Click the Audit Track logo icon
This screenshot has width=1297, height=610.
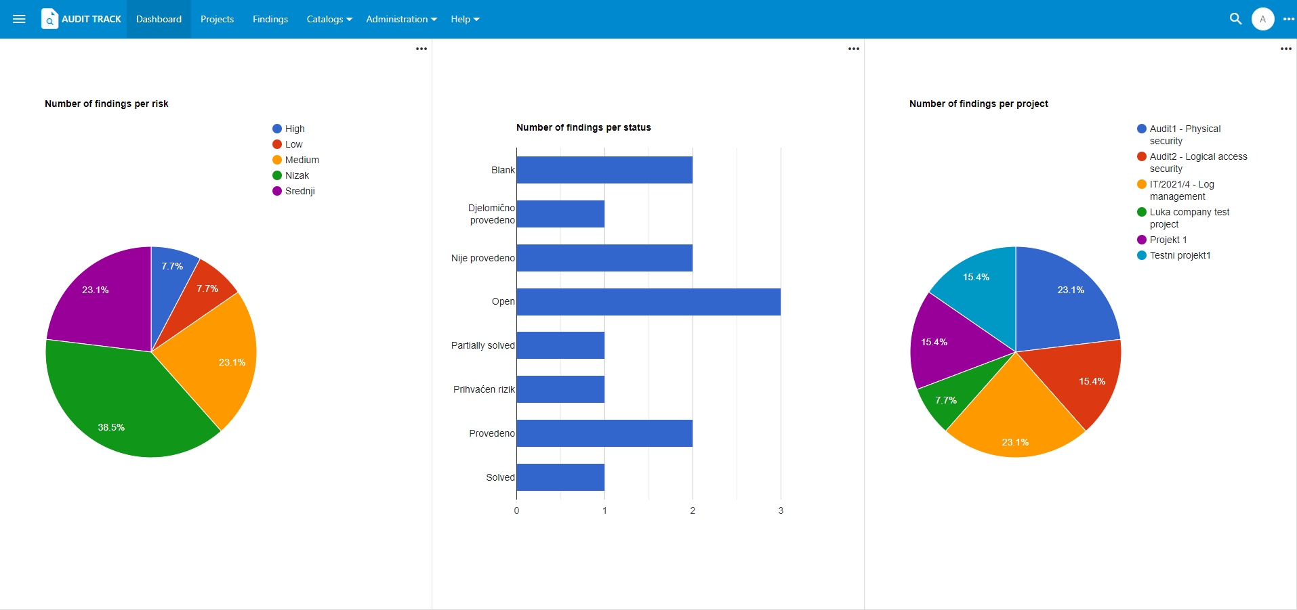(x=49, y=19)
